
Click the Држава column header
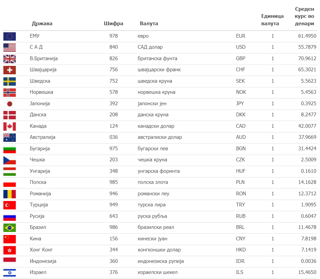pos(42,24)
